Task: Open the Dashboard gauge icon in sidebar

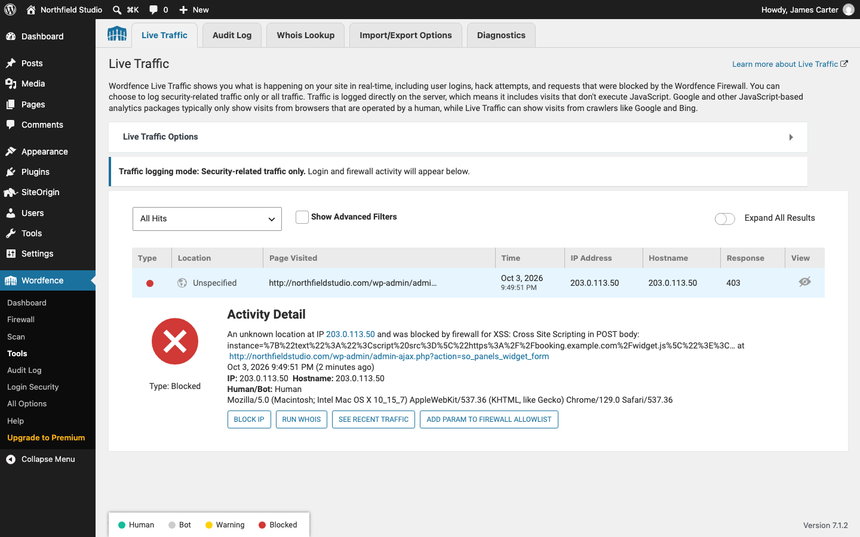Action: tap(11, 36)
